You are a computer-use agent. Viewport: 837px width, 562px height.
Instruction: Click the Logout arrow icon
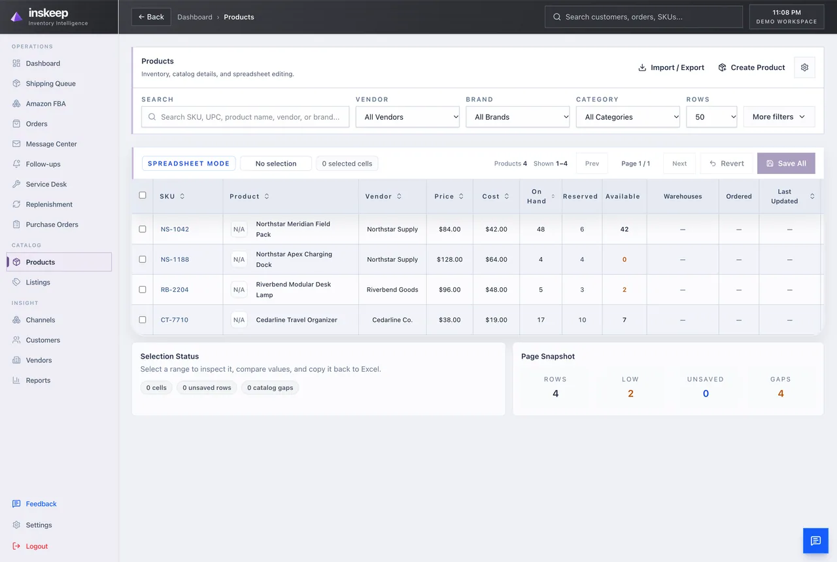16,546
